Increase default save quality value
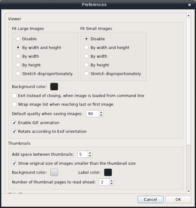Viewport: 196px width, 208px height. [101, 112]
